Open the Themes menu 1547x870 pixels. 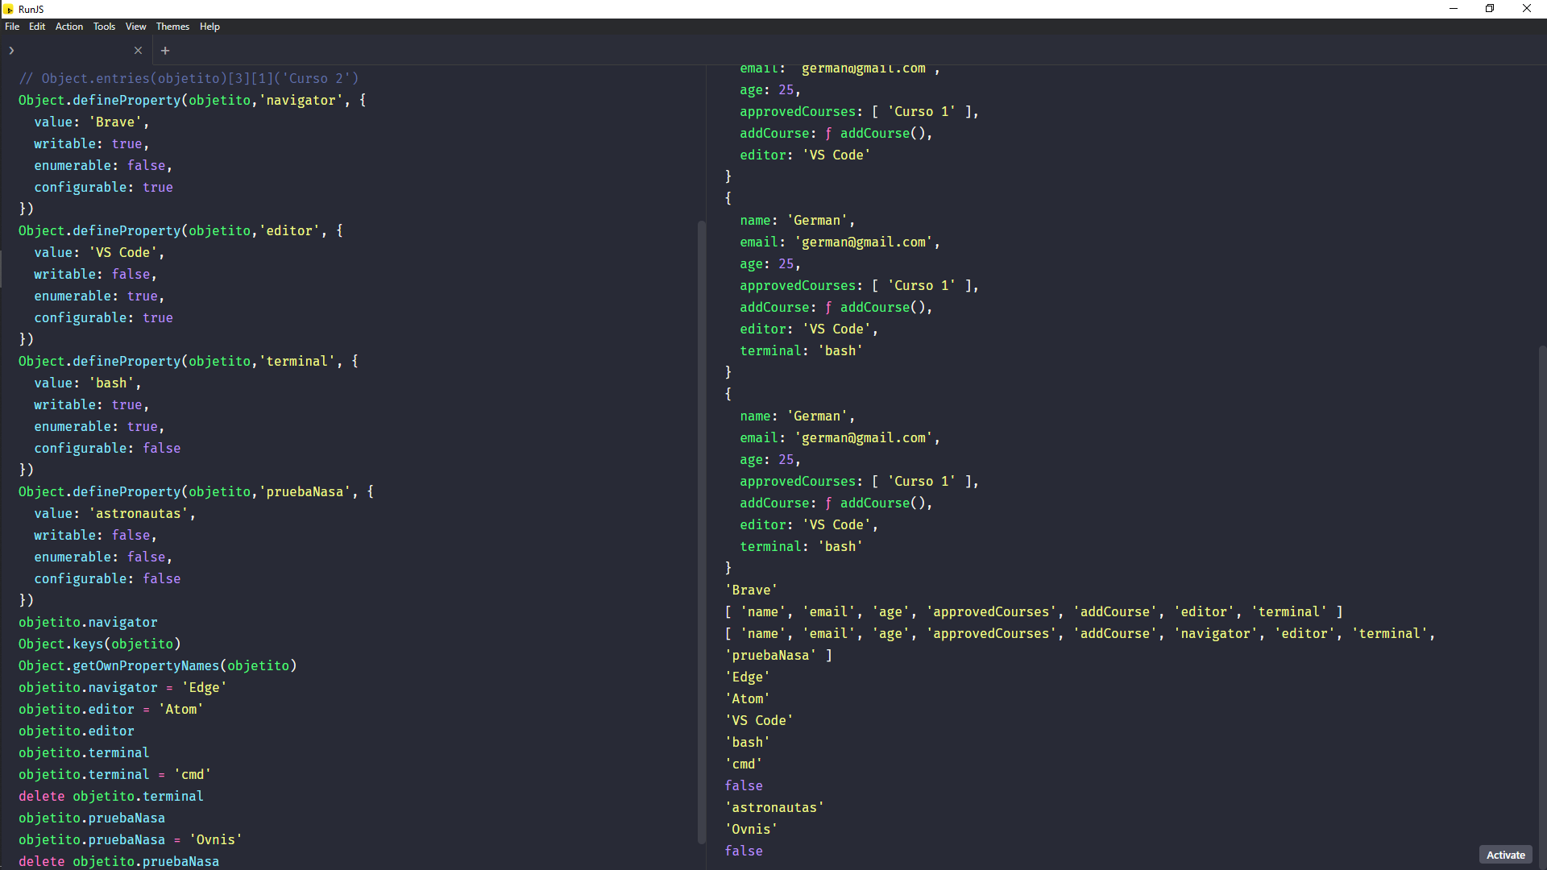pyautogui.click(x=172, y=27)
